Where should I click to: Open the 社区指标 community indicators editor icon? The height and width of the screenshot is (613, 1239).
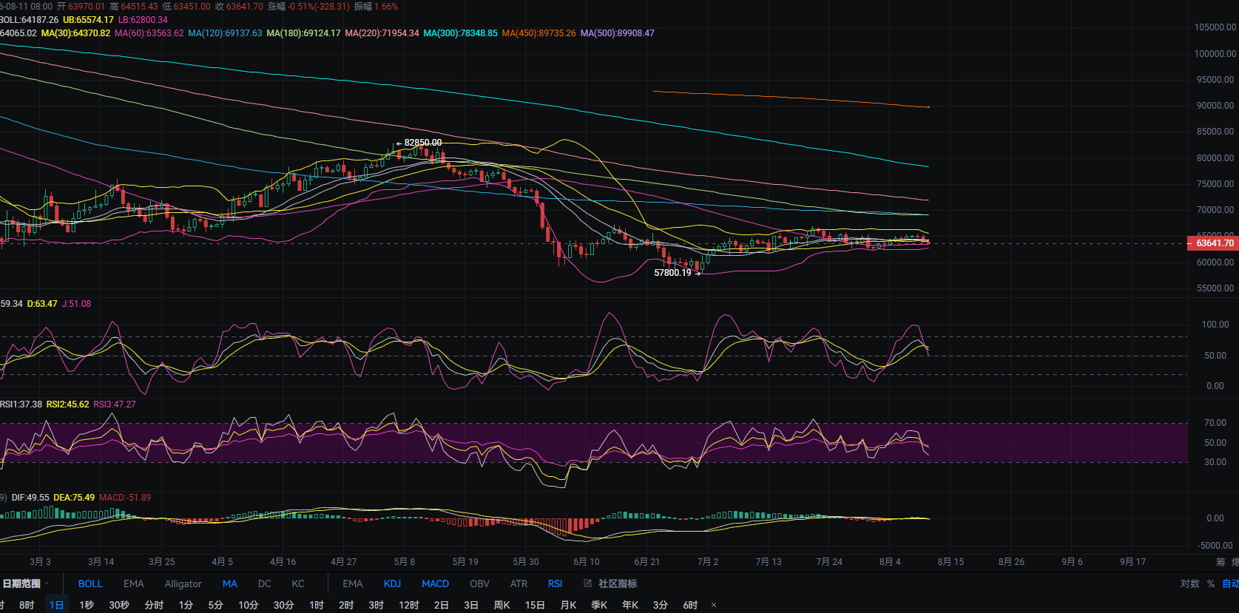point(588,583)
